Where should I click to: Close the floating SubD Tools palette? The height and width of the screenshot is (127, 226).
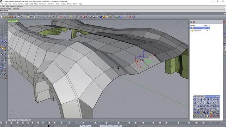point(219,96)
